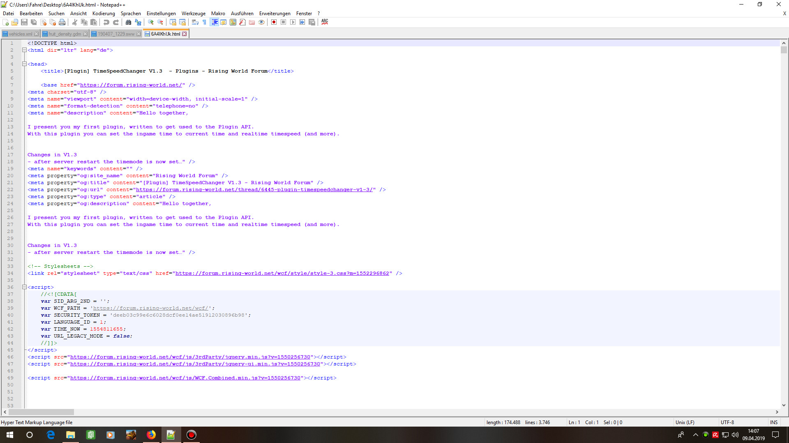Click the Zoom in magnifier icon
The height and width of the screenshot is (443, 789).
(x=151, y=22)
